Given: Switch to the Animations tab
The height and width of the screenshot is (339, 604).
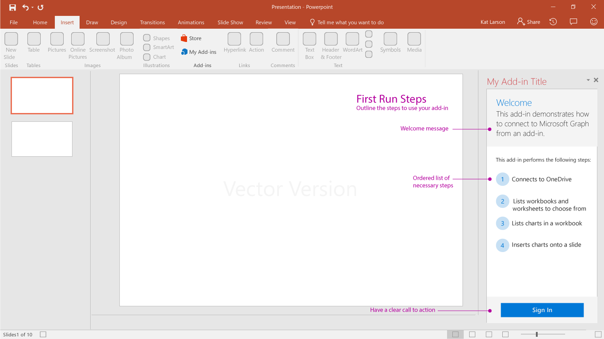Looking at the screenshot, I should click(x=191, y=23).
